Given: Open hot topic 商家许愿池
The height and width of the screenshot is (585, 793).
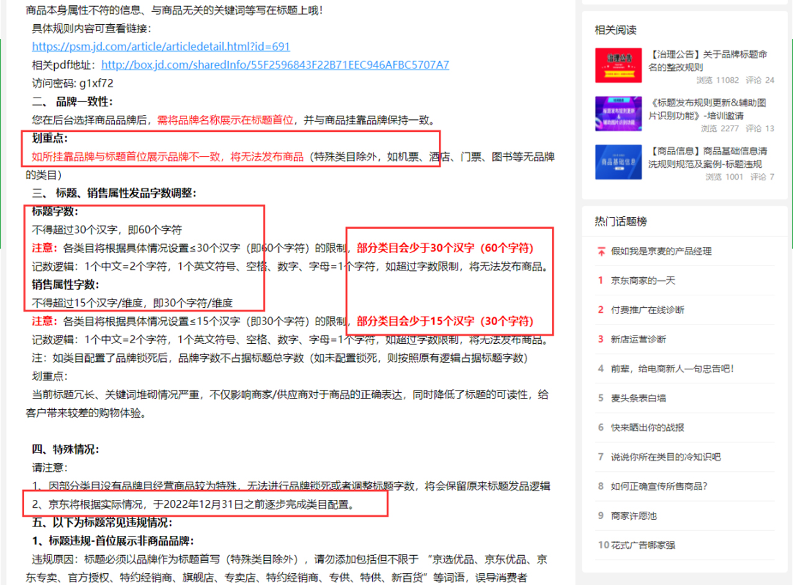Looking at the screenshot, I should pyautogui.click(x=634, y=515).
